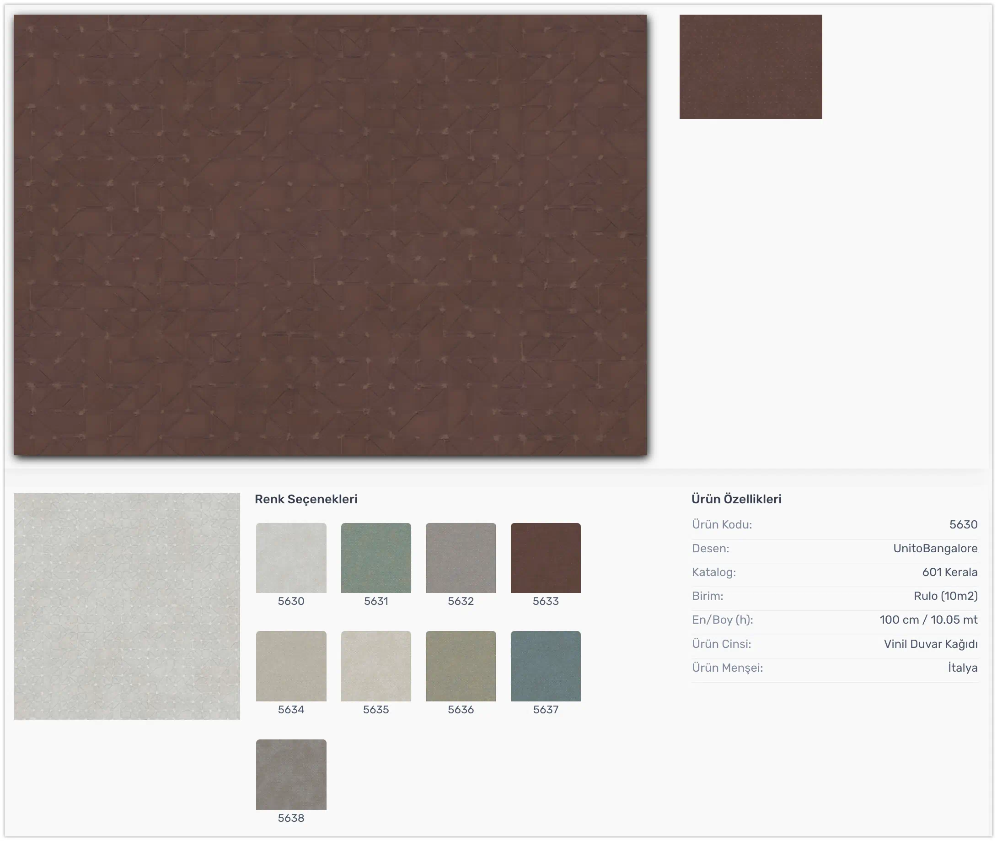Image resolution: width=997 pixels, height=841 pixels.
Task: Click the Desen label
Action: click(711, 548)
